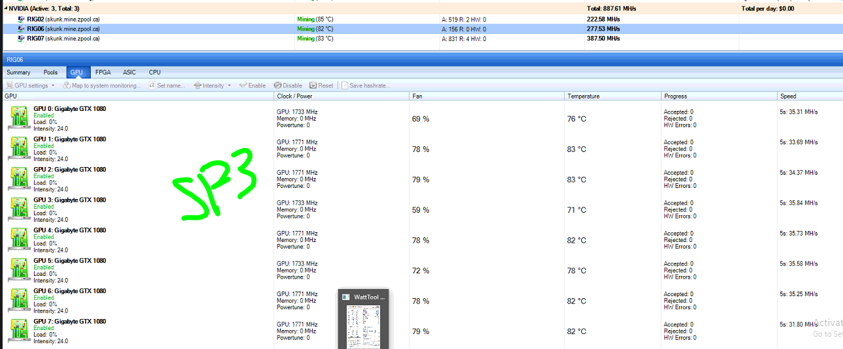Click GPU 0 speed 5s: 35.31 MH/s
The image size is (843, 349).
pyautogui.click(x=799, y=112)
